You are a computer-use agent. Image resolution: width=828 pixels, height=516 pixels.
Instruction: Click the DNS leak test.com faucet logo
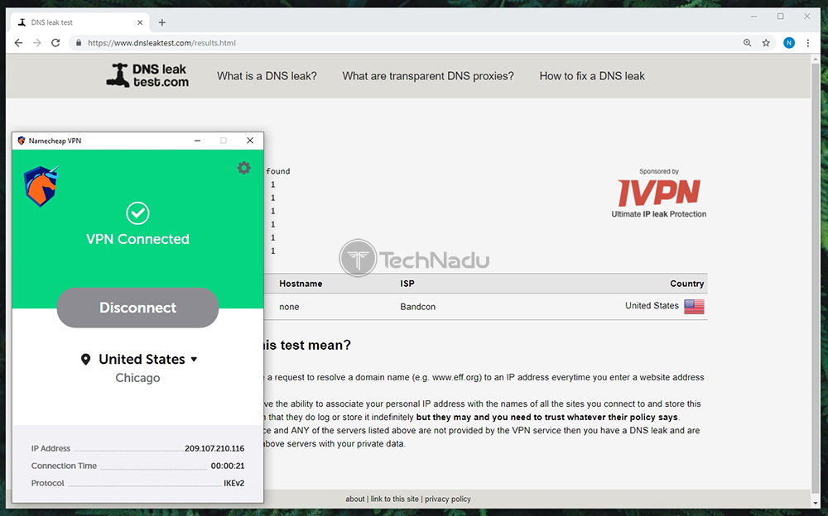click(x=147, y=75)
